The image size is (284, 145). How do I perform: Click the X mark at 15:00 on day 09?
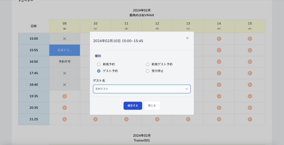[x=65, y=39]
